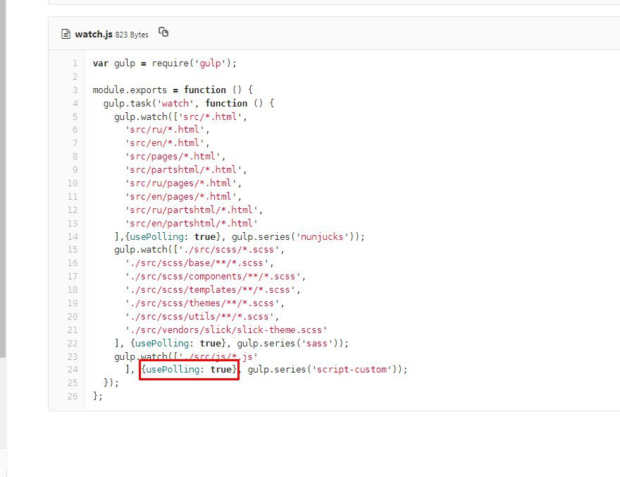The image size is (620, 477).
Task: Click line number 22
Action: [x=73, y=343]
